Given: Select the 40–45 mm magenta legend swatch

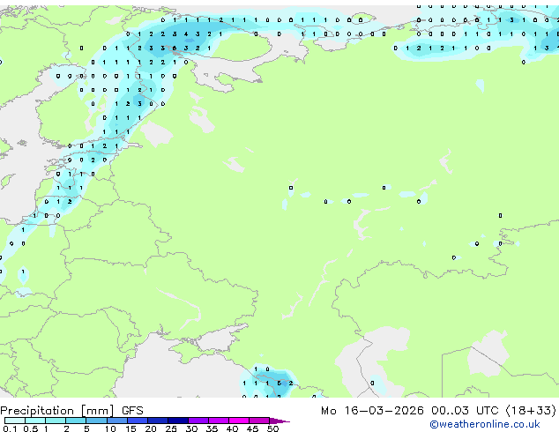Looking at the screenshot, I should pyautogui.click(x=239, y=421).
